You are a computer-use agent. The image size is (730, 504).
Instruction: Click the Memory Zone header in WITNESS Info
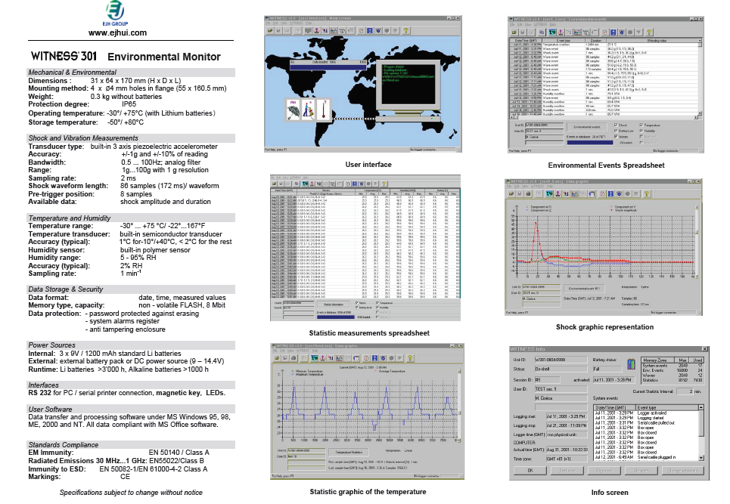[x=659, y=360]
